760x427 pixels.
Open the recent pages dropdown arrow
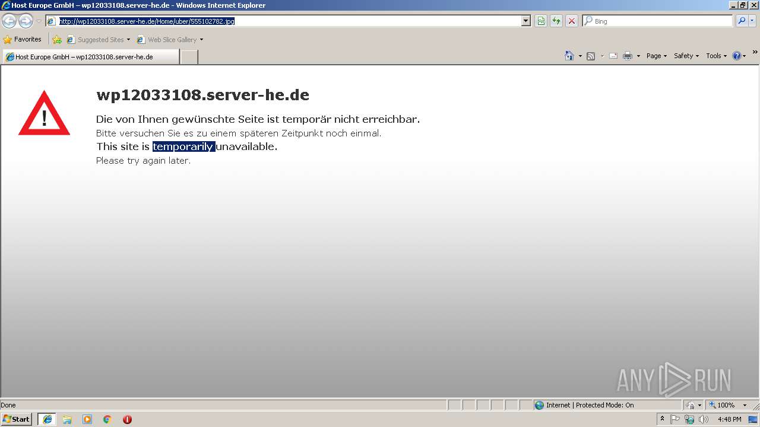tap(39, 21)
